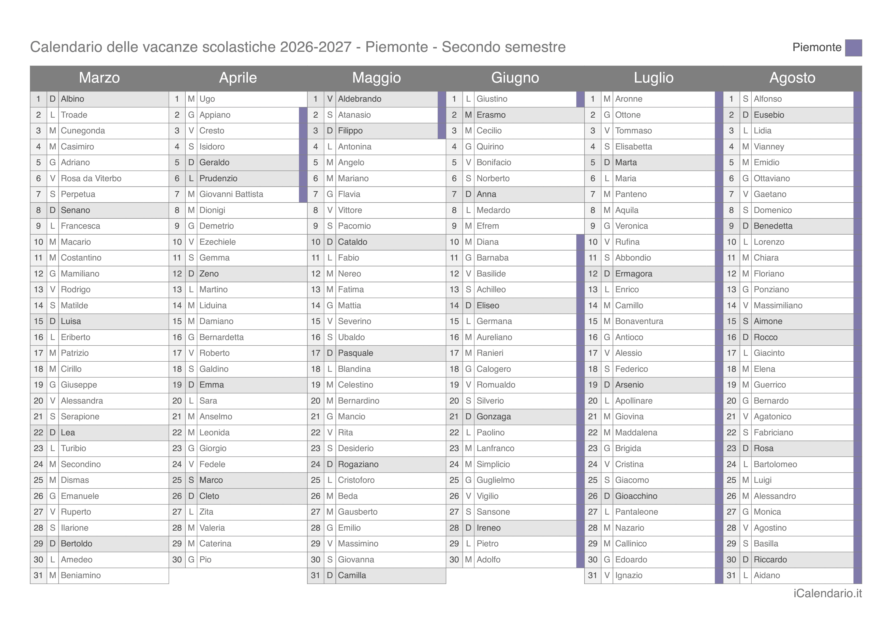Click Gioacchino on 26 Luglio
Viewport: 892px width, 631px height.
pos(636,496)
